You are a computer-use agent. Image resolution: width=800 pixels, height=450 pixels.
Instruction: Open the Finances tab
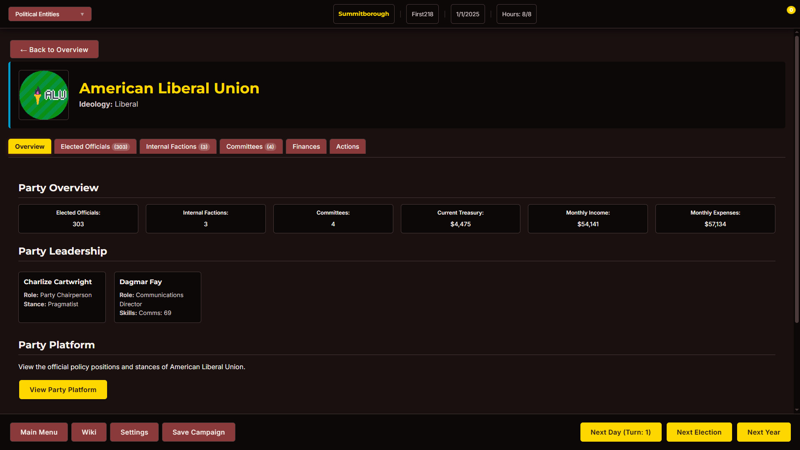click(306, 147)
